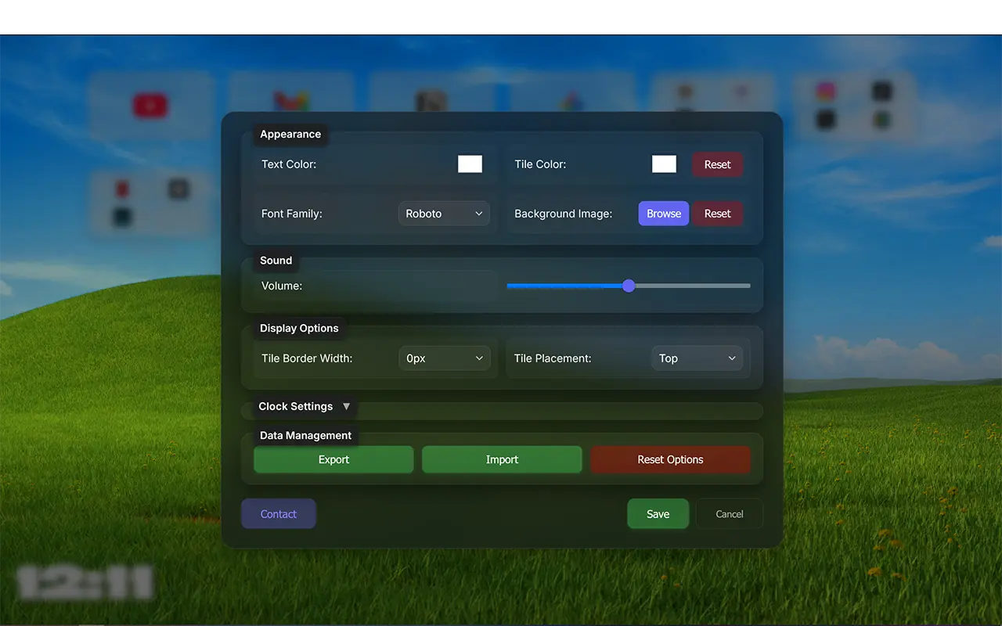
Task: Click the Display Options heading
Action: (x=299, y=328)
